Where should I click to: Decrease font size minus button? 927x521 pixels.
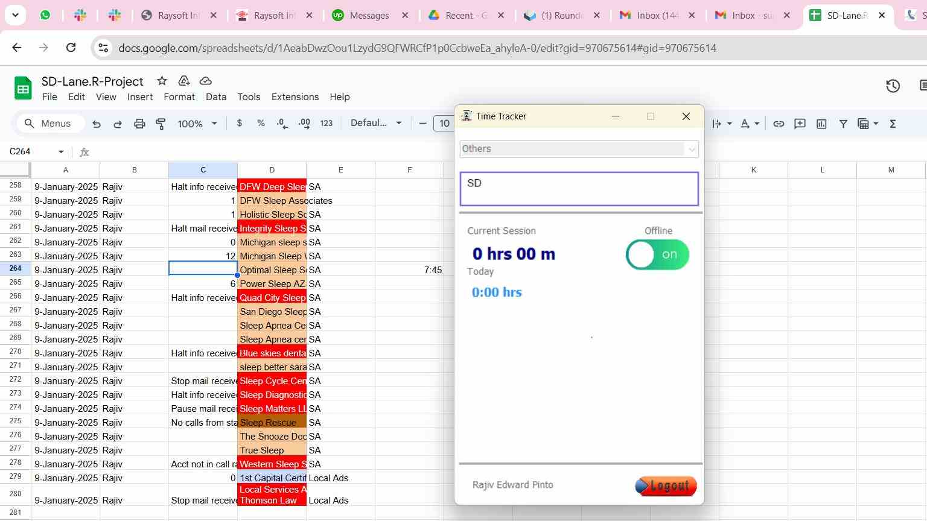click(422, 124)
